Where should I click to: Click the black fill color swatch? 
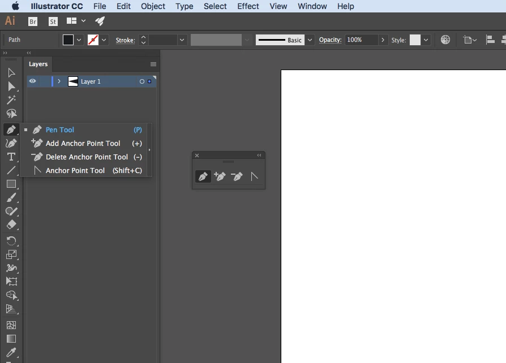pos(68,40)
